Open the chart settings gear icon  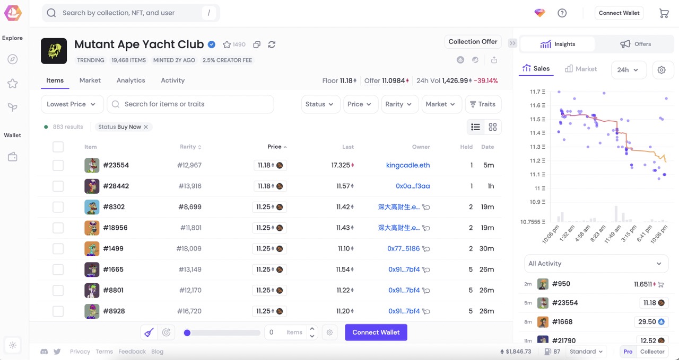pos(663,69)
